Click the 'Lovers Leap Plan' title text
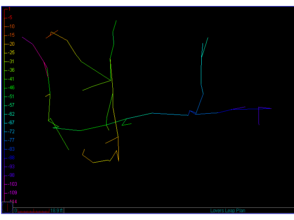Viewport: 294px width, 220px height. [x=227, y=211]
